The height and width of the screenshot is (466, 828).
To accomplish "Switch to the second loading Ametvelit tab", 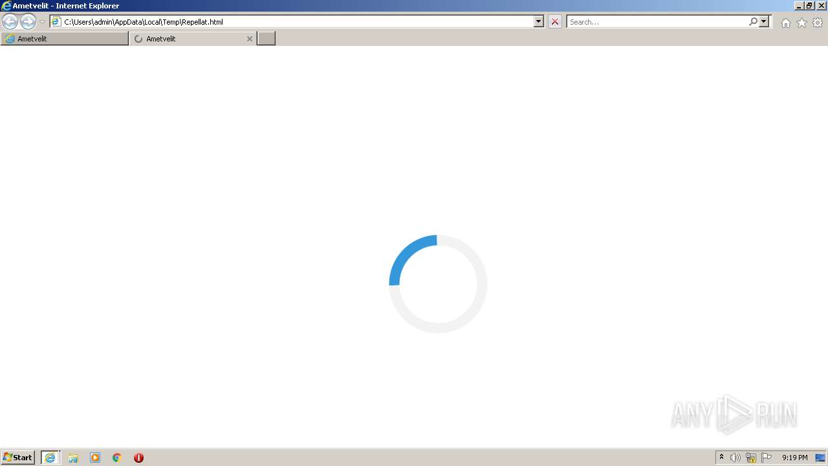I will click(193, 39).
